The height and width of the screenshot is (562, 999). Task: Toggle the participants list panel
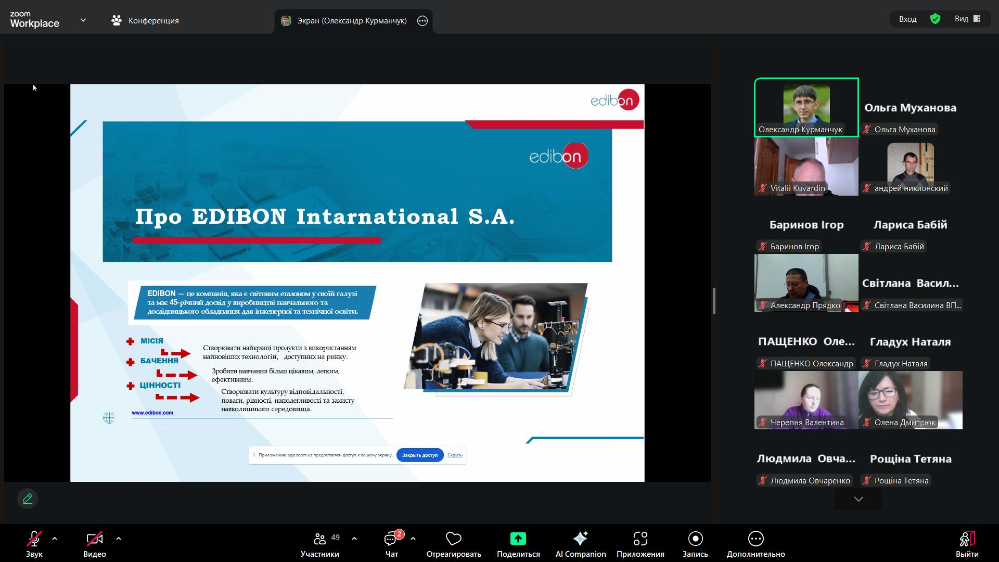[320, 543]
